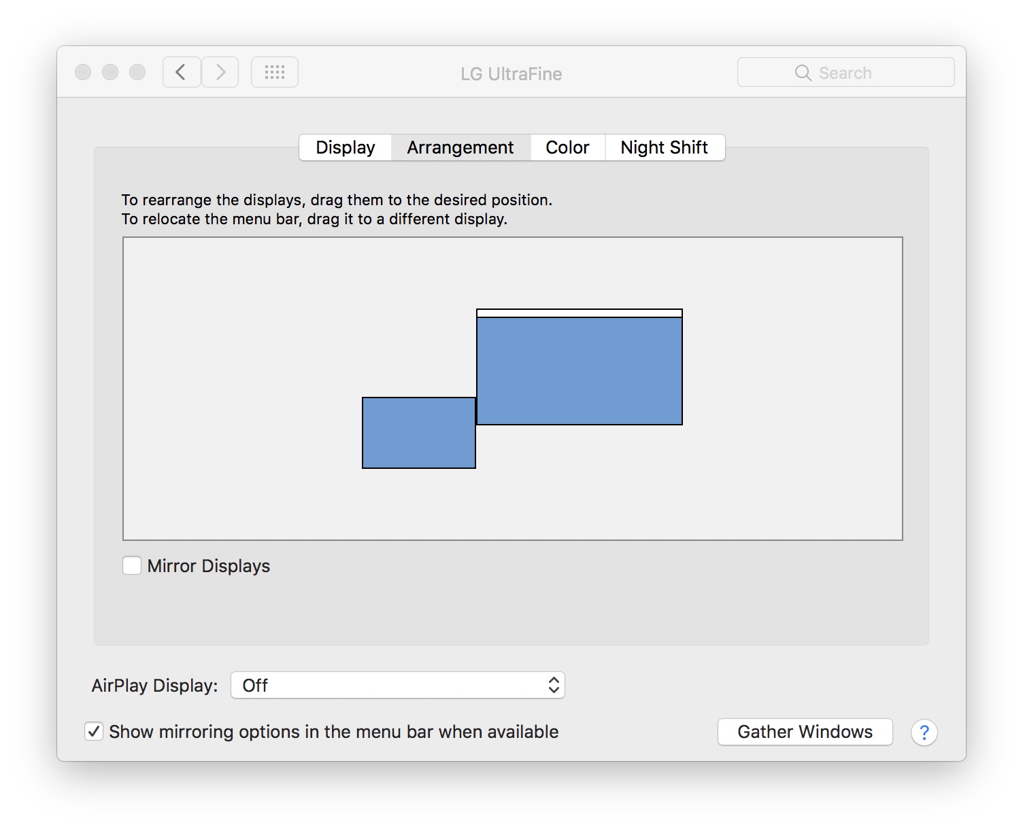Show all preferences via grid icon
This screenshot has width=1023, height=829.
[x=275, y=72]
